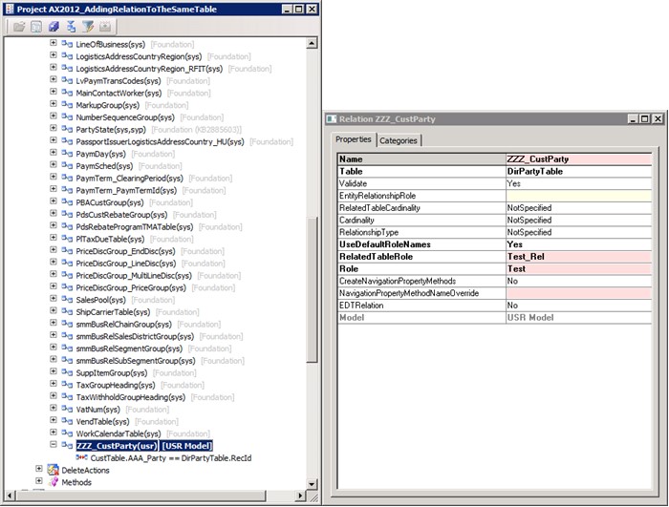Click the relation icon beside SalesPool(sys)

[67, 300]
